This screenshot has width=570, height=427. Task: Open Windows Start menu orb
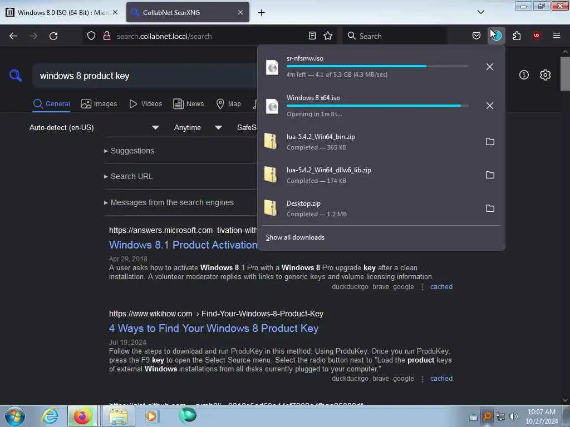[15, 416]
